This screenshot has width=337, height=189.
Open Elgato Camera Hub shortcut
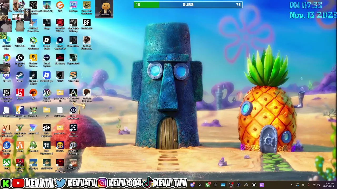point(73,113)
